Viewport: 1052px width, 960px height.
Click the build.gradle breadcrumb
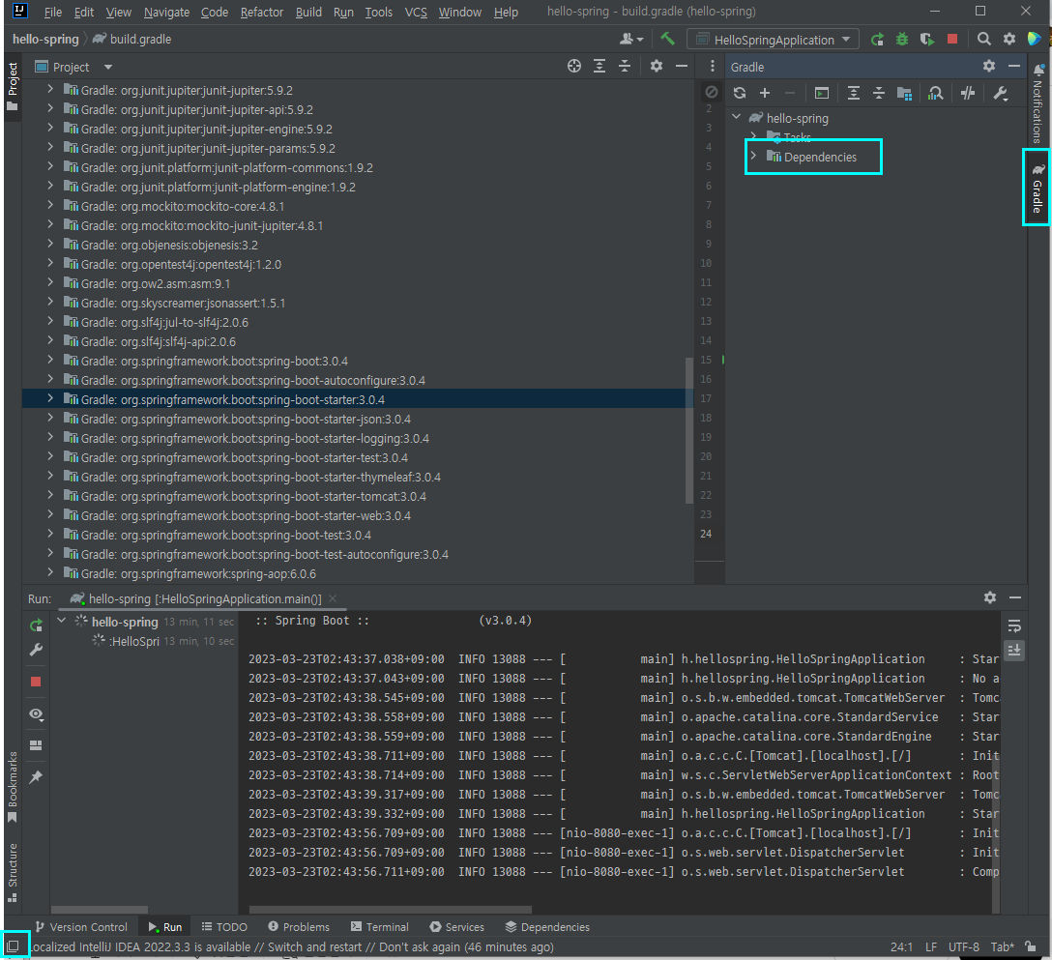pyautogui.click(x=132, y=40)
